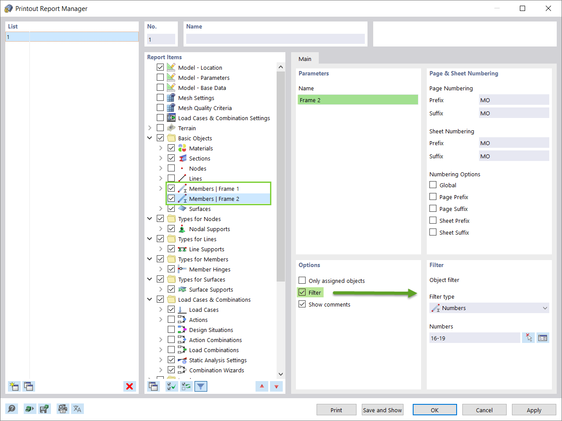This screenshot has width=562, height=421.
Task: Pick member numbers with the cursor select icon
Action: [529, 338]
